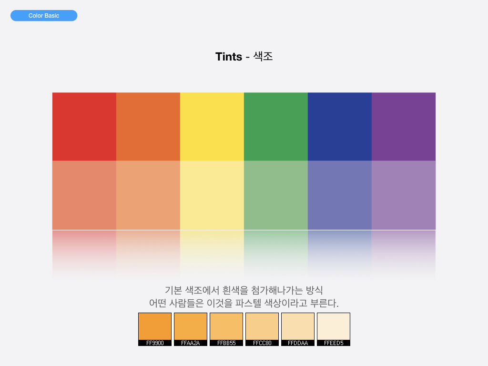Viewport: 488px width, 366px height.
Task: Click the Tints - 색조 heading
Action: (244, 56)
